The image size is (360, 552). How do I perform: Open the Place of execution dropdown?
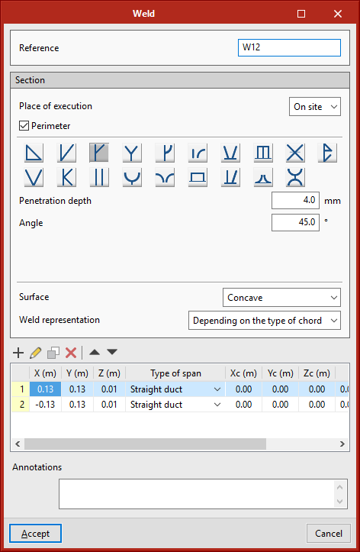315,107
